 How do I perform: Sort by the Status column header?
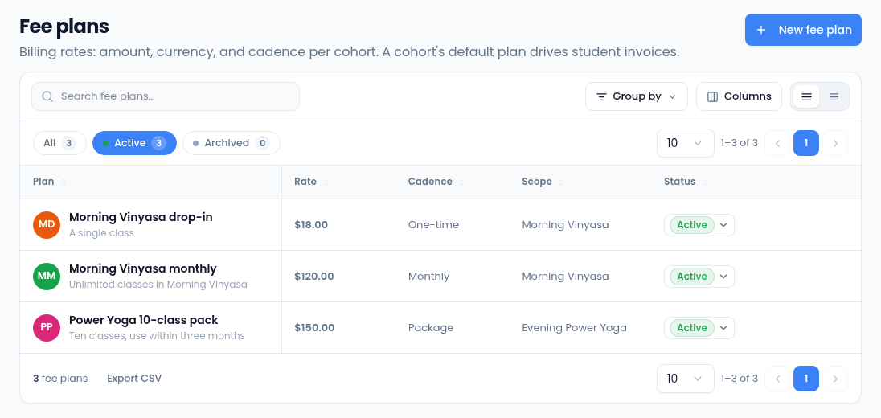click(686, 182)
